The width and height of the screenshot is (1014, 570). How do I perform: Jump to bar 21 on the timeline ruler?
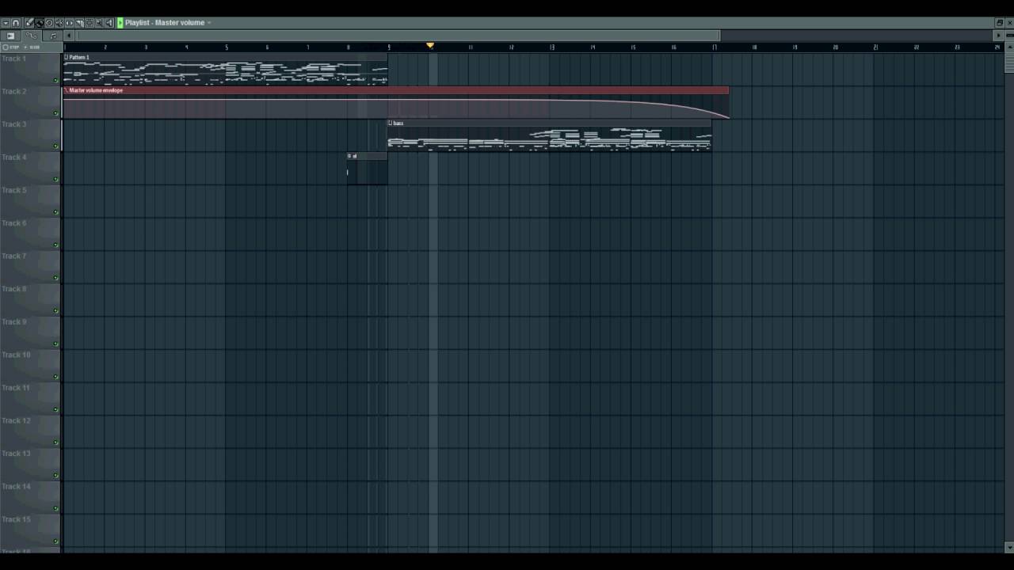875,47
